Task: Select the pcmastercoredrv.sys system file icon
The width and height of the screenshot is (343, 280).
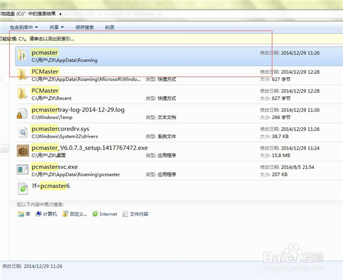Action: click(22, 132)
